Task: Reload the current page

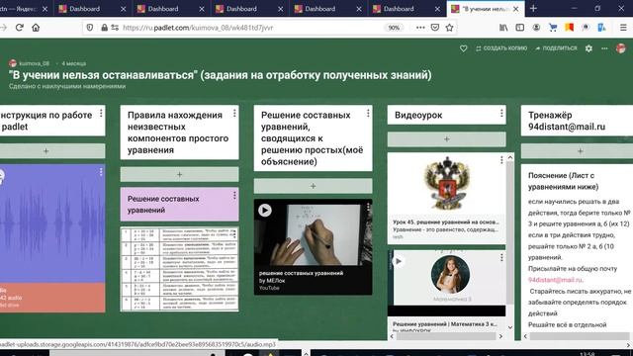Action: (19, 28)
